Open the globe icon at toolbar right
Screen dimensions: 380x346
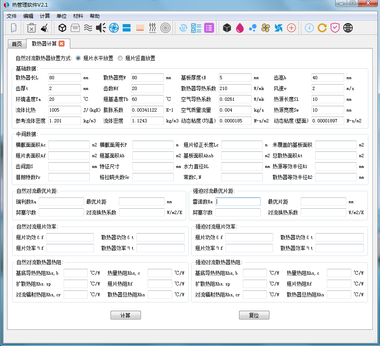pos(348,28)
